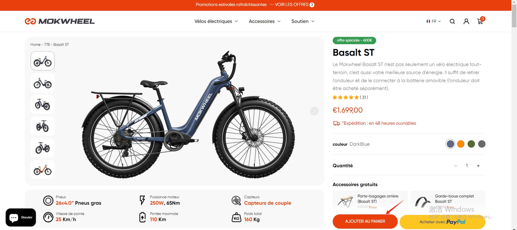Select the green color option
This screenshot has height=230, width=517.
[471, 144]
